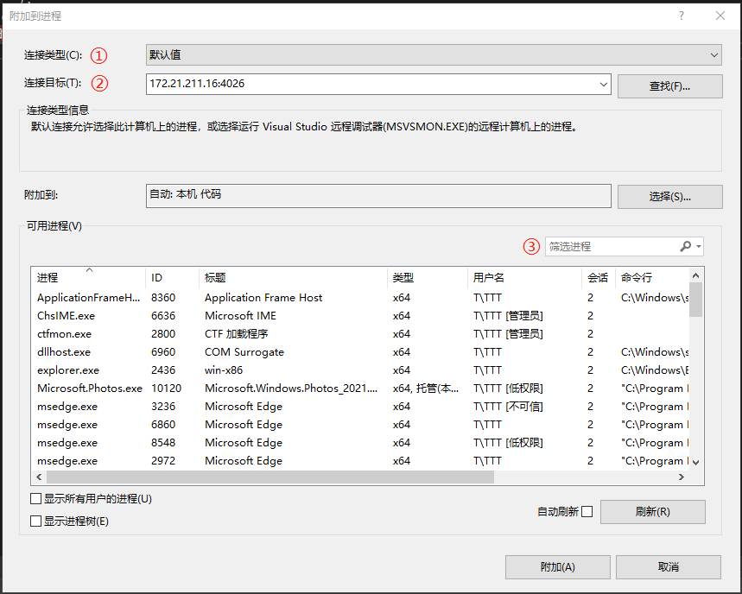Click the sort arrow above 进程 column
The width and height of the screenshot is (742, 594).
click(x=90, y=270)
